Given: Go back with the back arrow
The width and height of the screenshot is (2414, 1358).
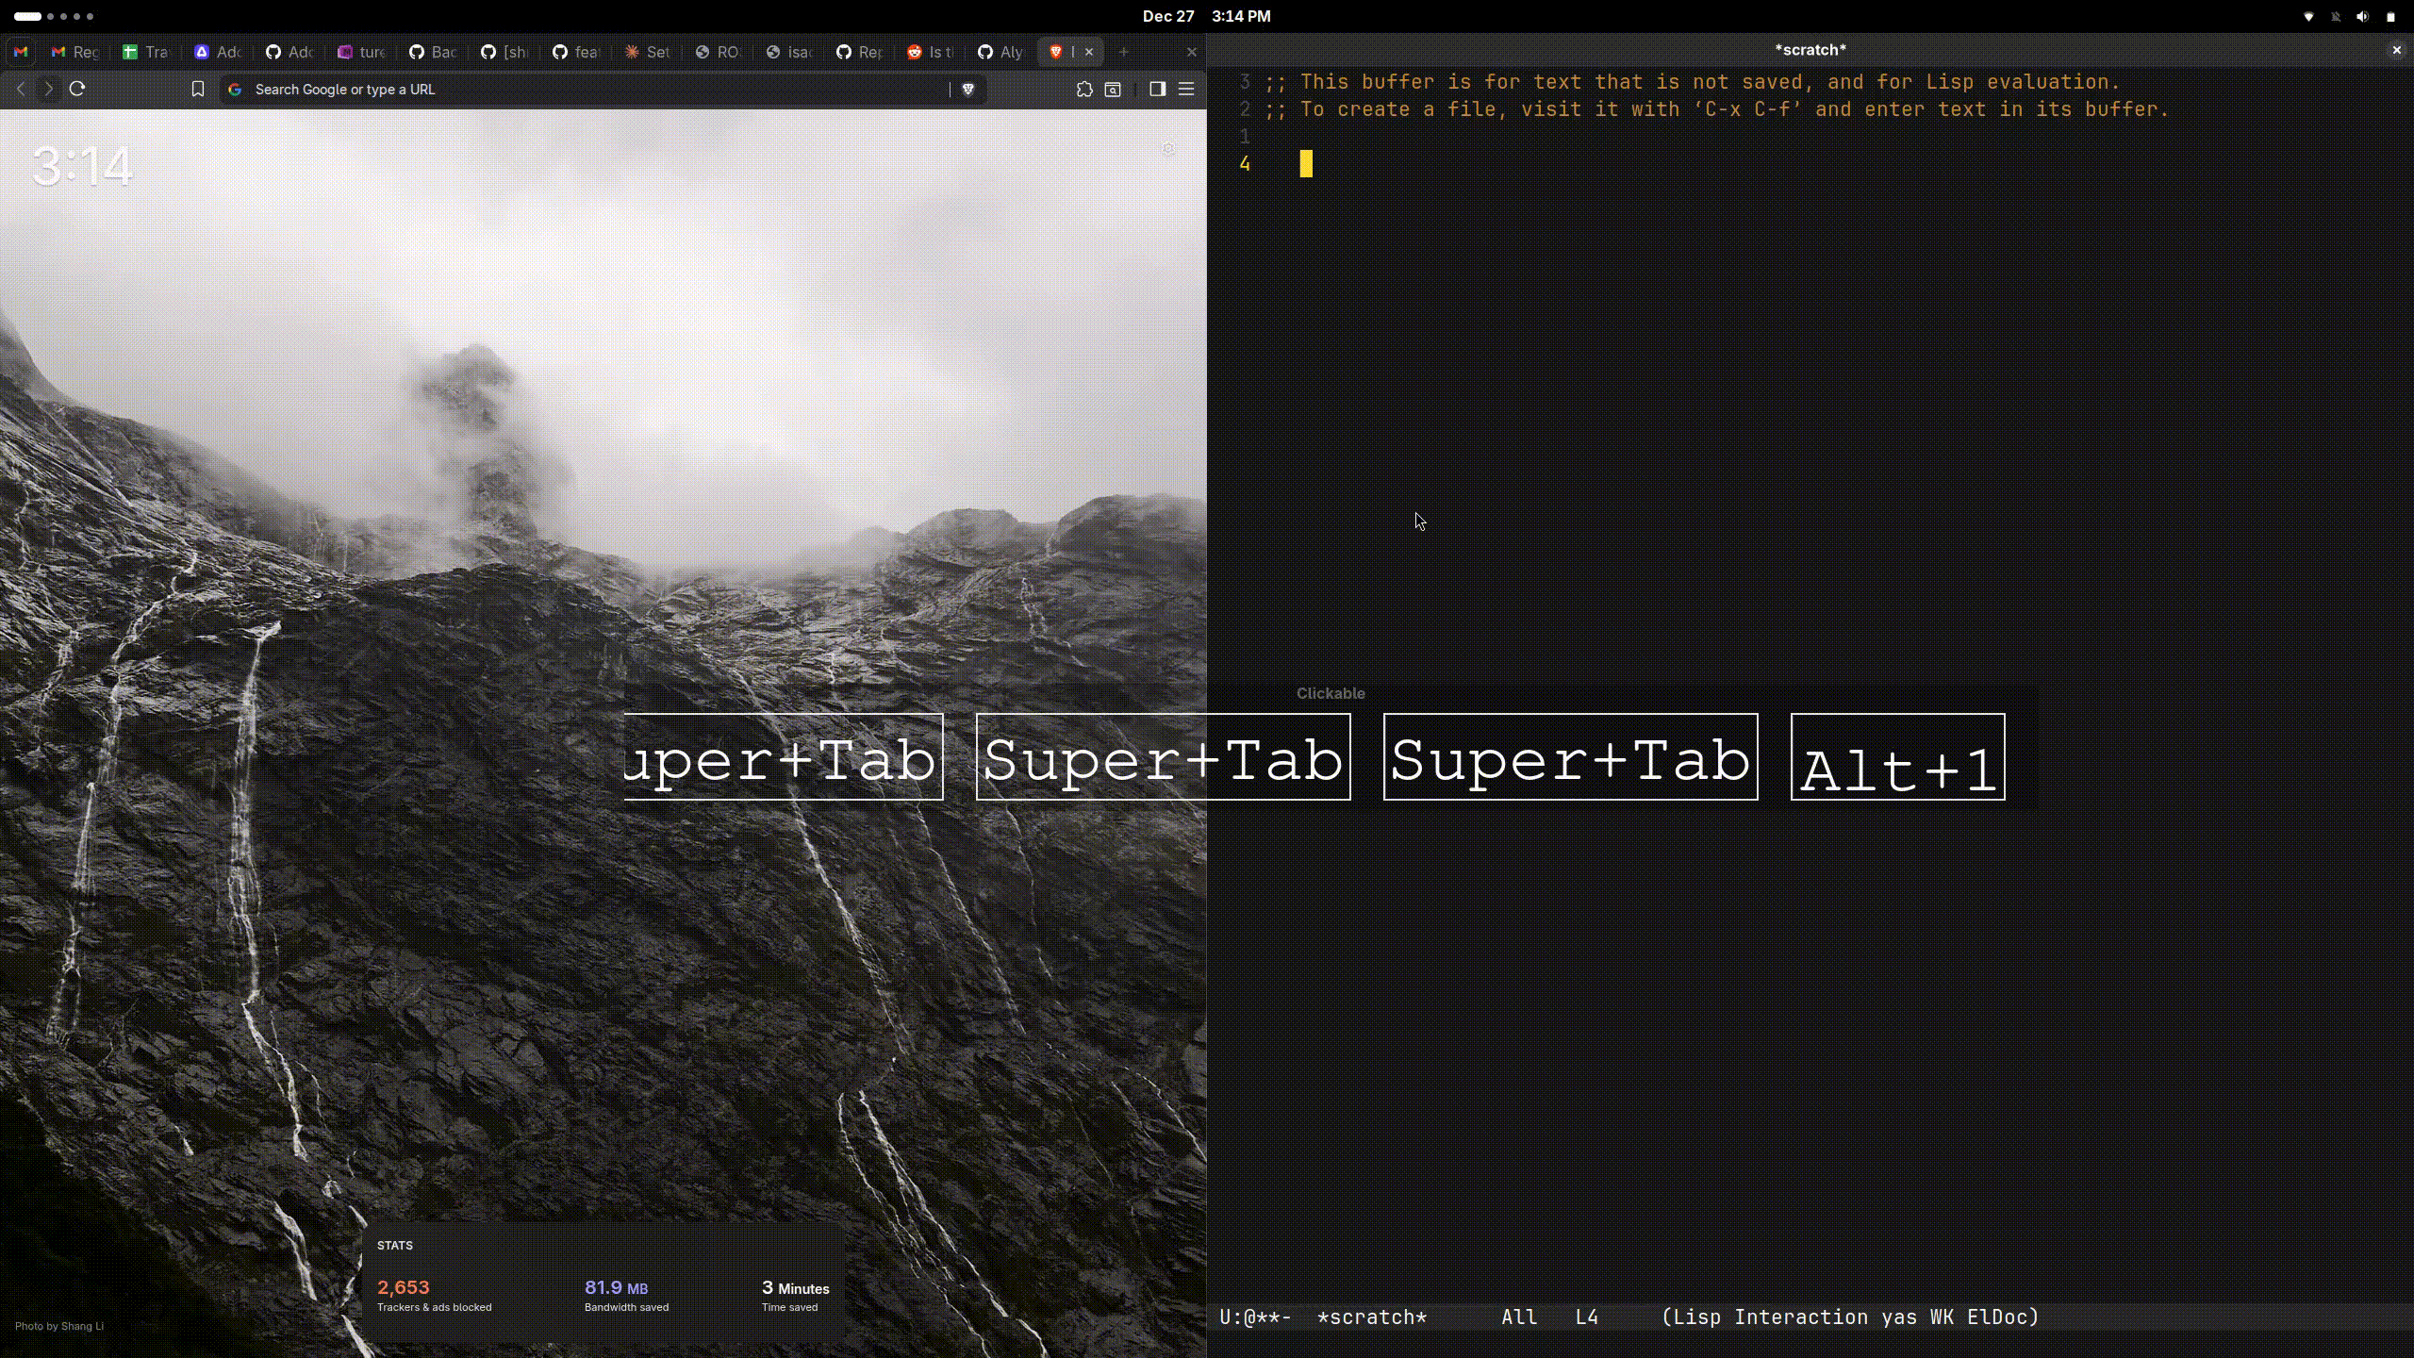Looking at the screenshot, I should point(21,89).
